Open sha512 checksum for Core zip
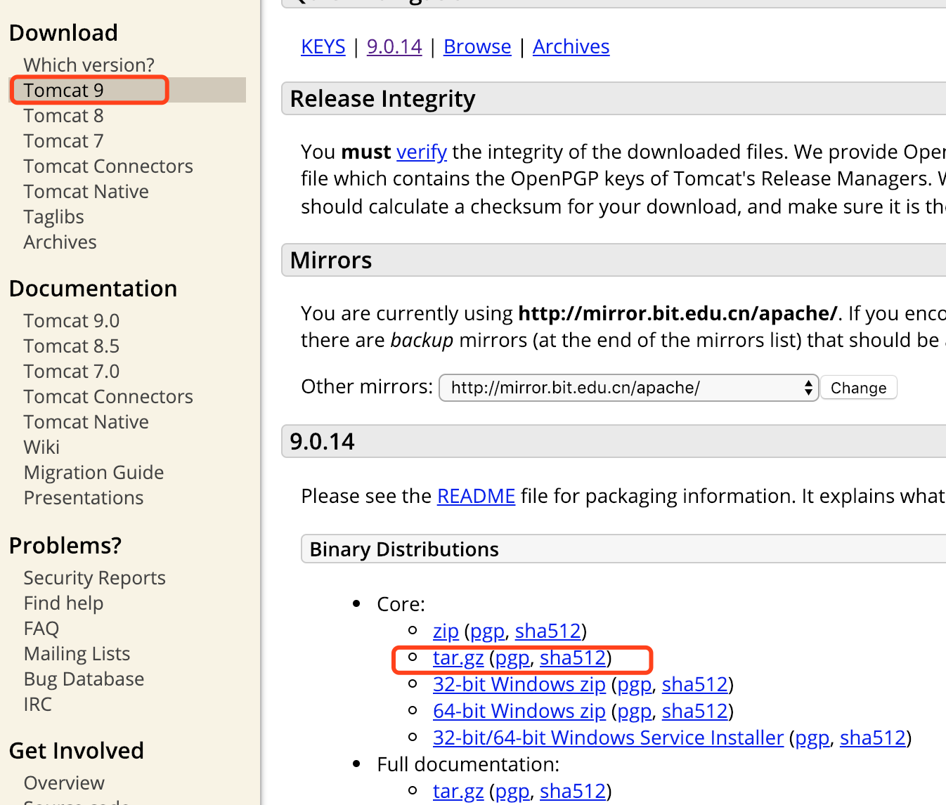 tap(547, 631)
